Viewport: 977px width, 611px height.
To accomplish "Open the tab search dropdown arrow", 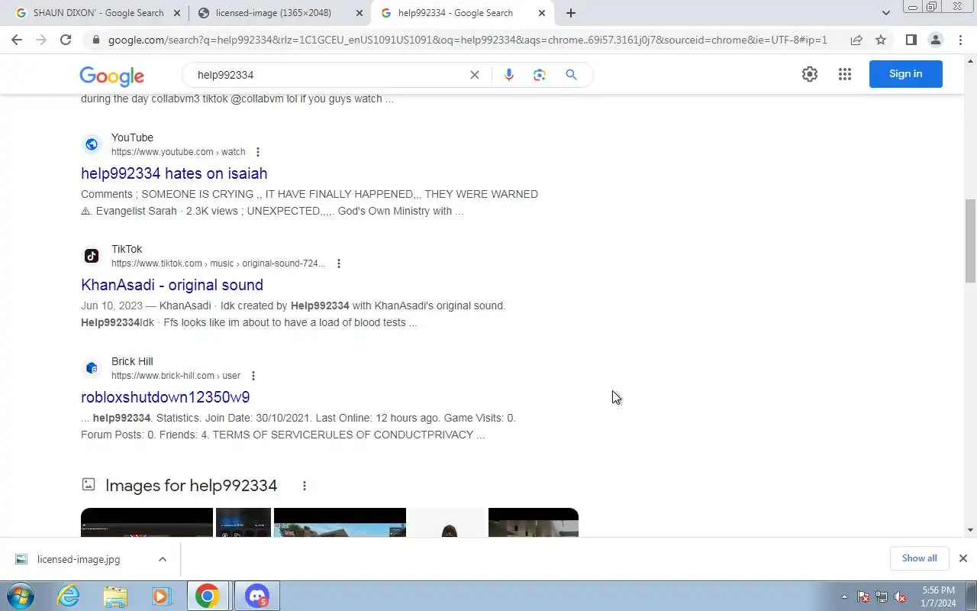I will 886,13.
